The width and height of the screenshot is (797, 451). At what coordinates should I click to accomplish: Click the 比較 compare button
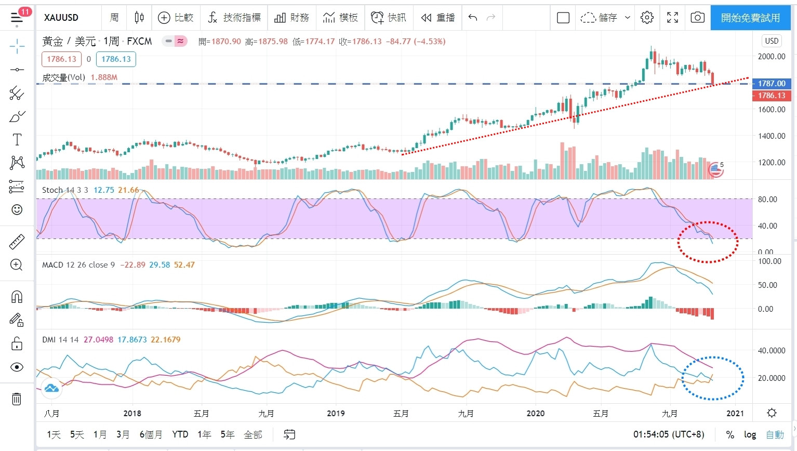coord(176,18)
